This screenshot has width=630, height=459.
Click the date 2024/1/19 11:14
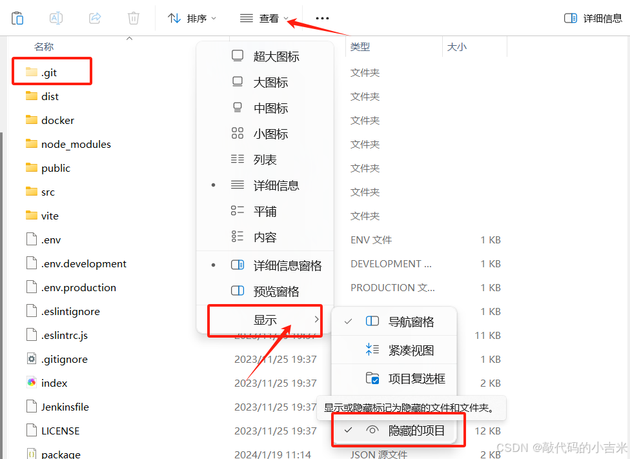pyautogui.click(x=273, y=454)
